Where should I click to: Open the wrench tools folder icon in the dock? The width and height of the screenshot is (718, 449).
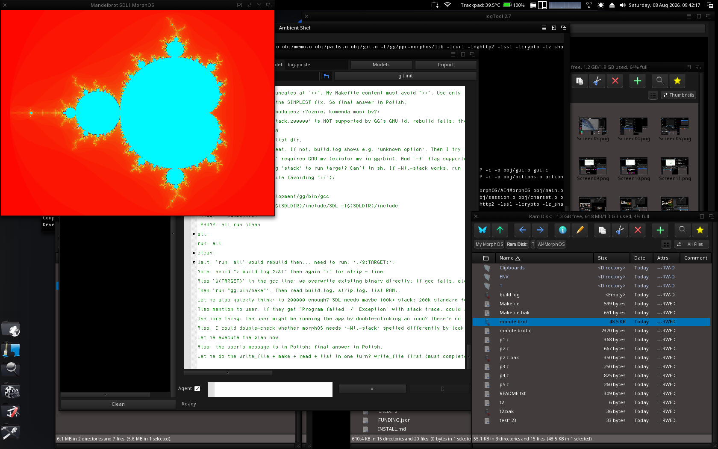coord(11,432)
